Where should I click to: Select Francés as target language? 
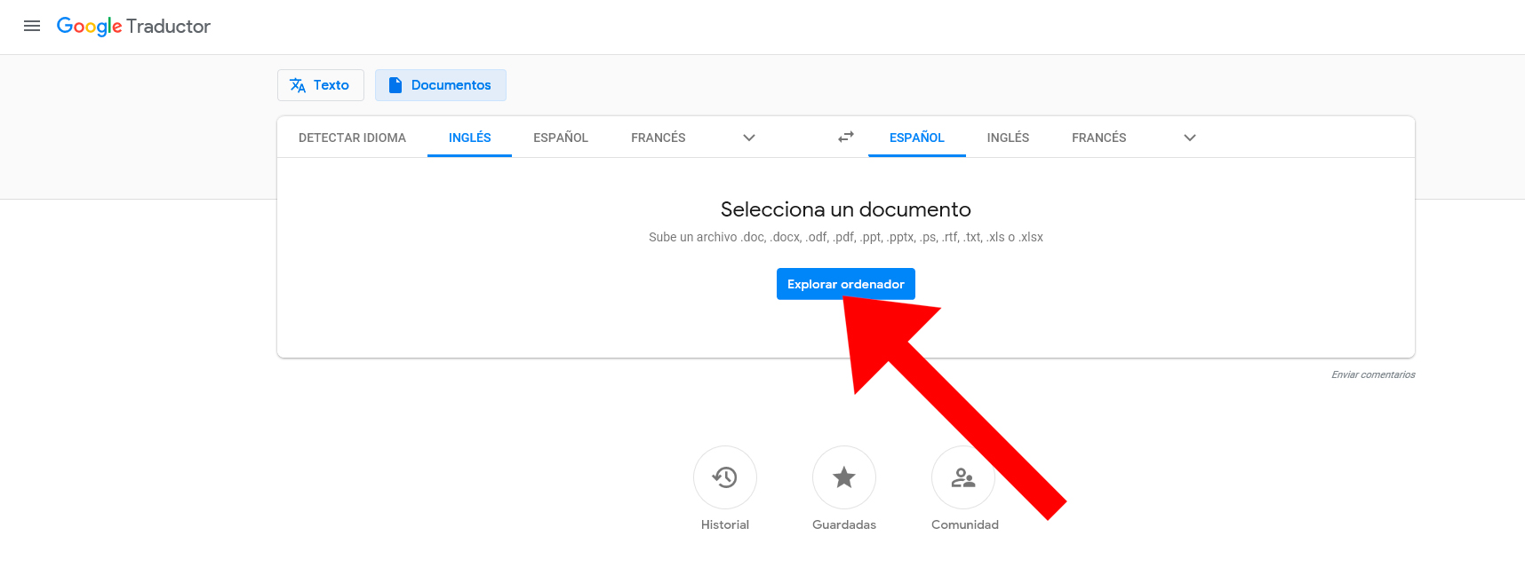click(x=1099, y=138)
